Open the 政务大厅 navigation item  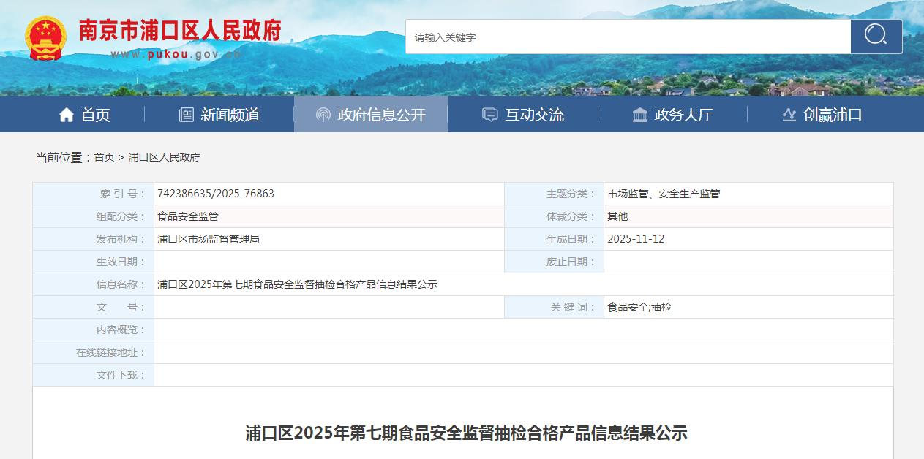[673, 115]
